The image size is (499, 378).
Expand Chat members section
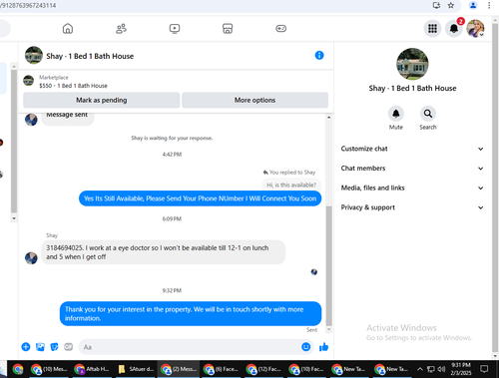[x=412, y=169]
